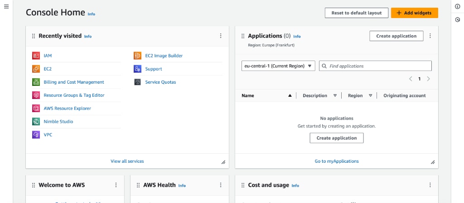Click Info link next to Cost and usage
Image resolution: width=464 pixels, height=203 pixels.
pos(295,185)
